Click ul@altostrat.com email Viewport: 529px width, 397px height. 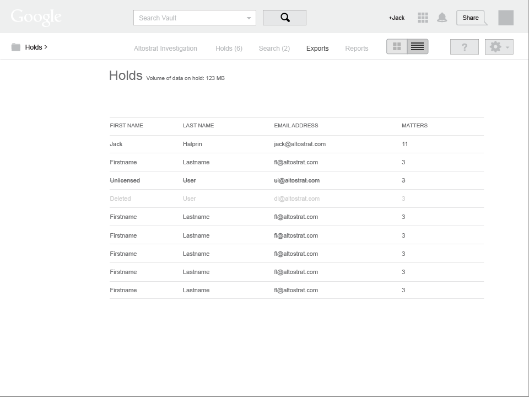coord(296,181)
